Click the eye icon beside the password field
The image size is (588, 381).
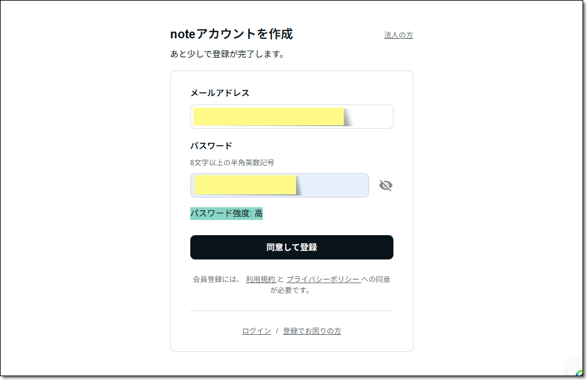click(386, 185)
